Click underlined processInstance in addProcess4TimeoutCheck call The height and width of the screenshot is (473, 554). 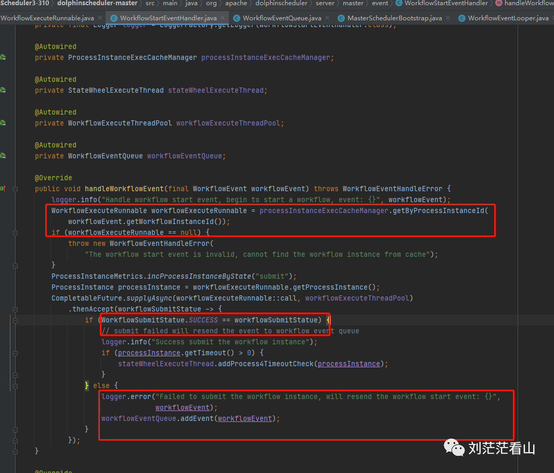click(x=349, y=364)
